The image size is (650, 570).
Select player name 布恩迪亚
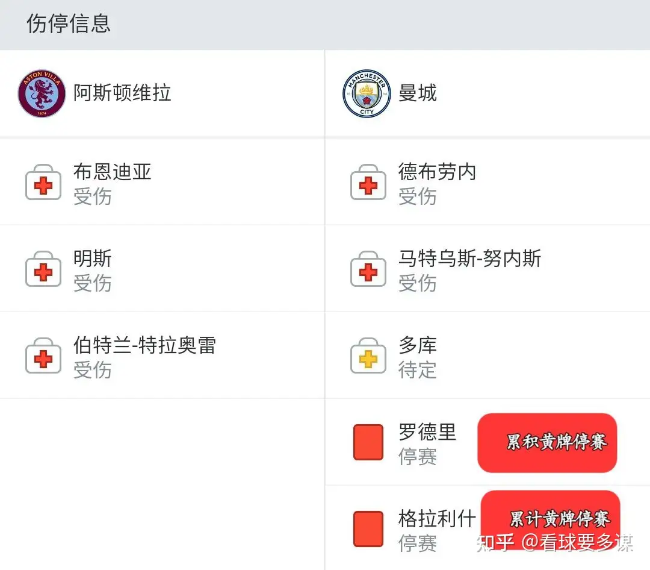112,172
